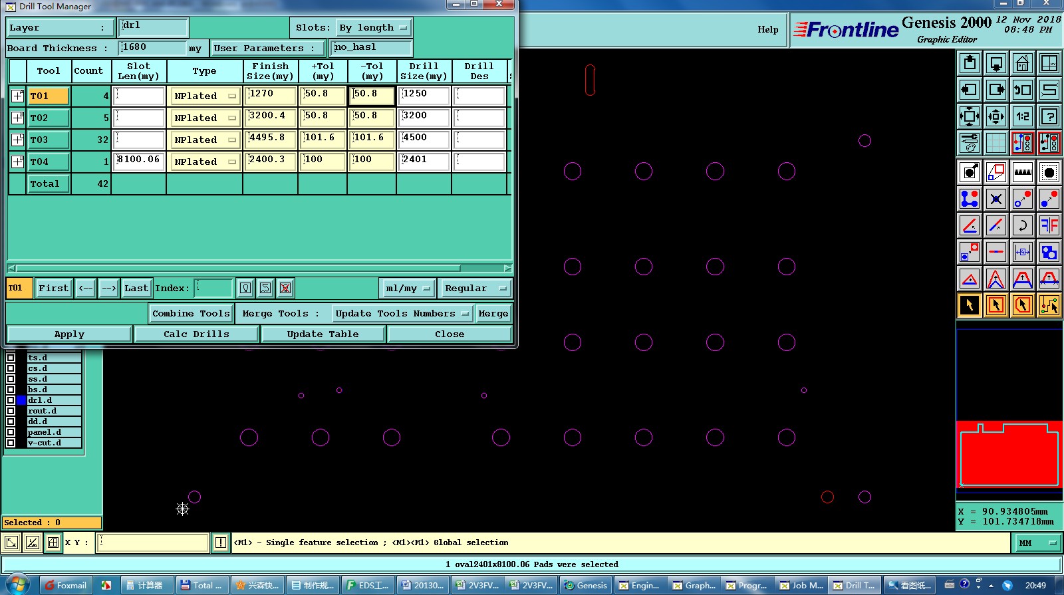The height and width of the screenshot is (595, 1064).
Task: Click the previous view undo-zoom icon
Action: coord(1023,90)
